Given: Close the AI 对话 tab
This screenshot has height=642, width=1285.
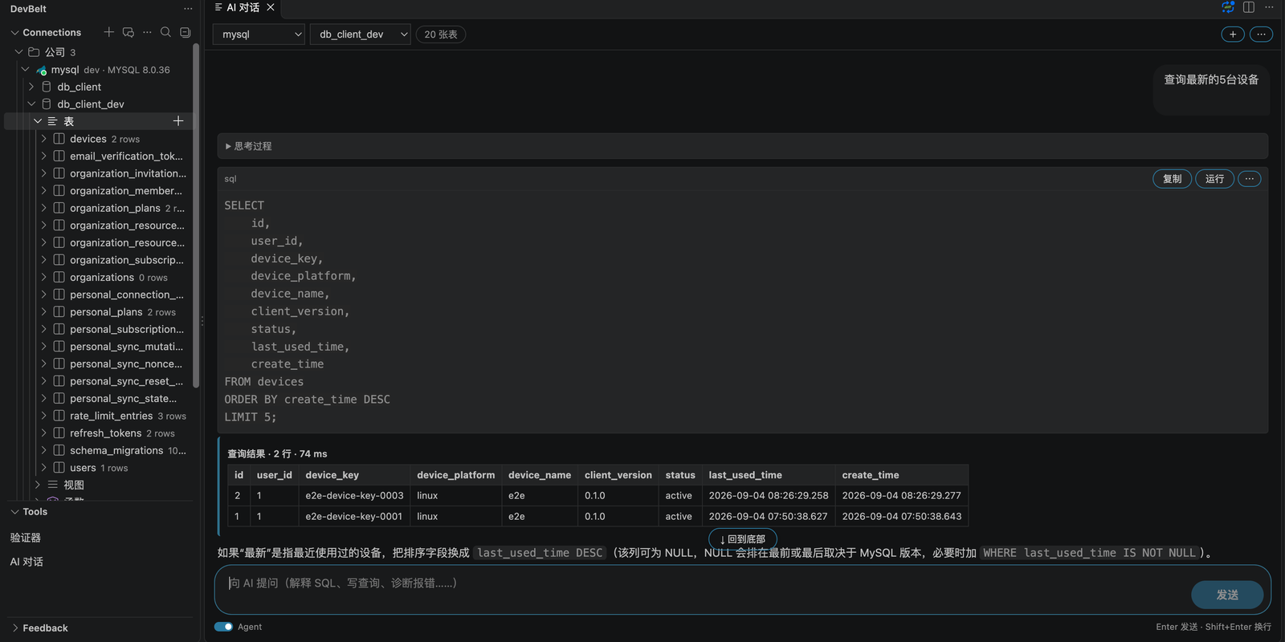Looking at the screenshot, I should (271, 7).
